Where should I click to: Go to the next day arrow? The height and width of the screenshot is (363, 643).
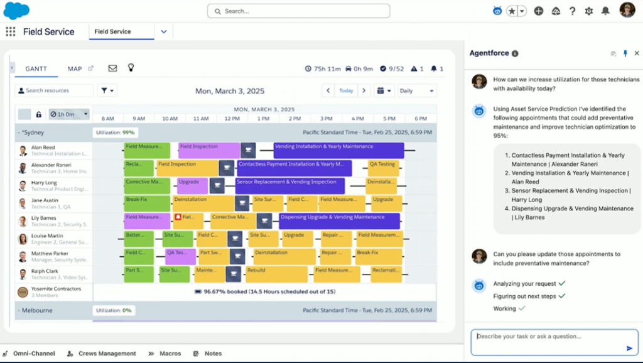pos(364,90)
